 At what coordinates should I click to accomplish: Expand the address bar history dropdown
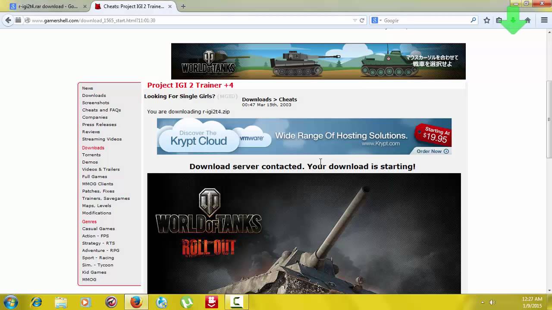click(355, 20)
